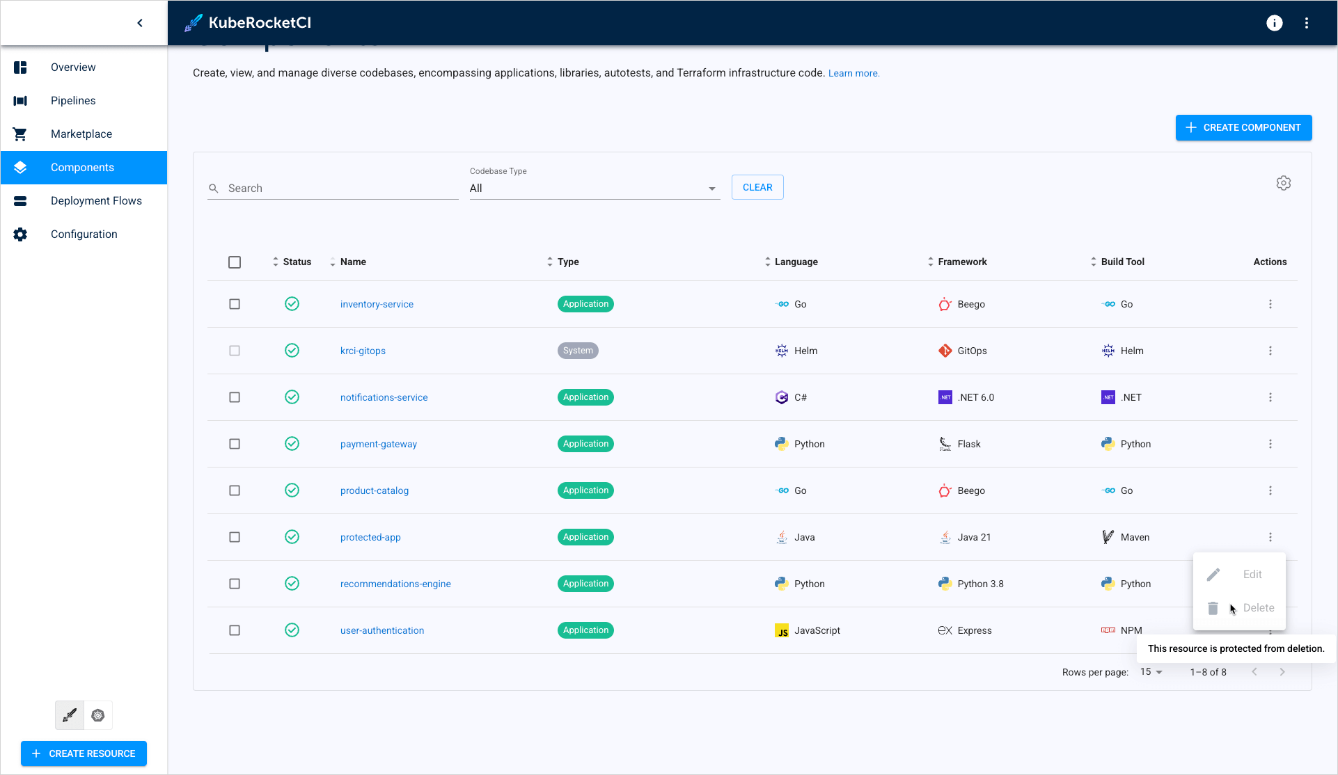Choose Edit from the row context menu
The image size is (1338, 775).
[x=1252, y=575]
